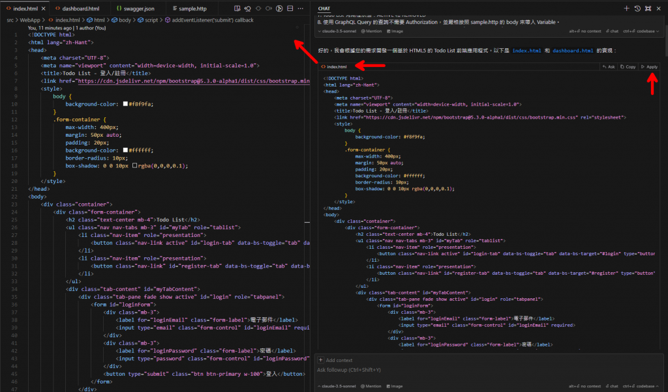Viewport: 668px width, 392px height.
Task: Click 'no context' in the previous message box
Action: pos(585,31)
